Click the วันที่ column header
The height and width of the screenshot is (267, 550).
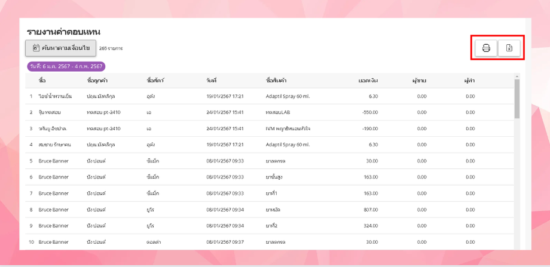tap(211, 80)
